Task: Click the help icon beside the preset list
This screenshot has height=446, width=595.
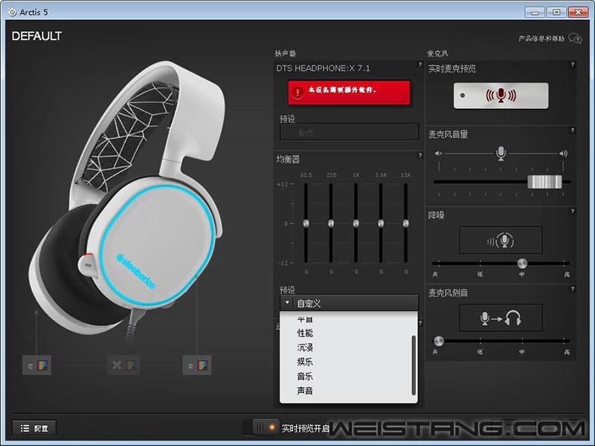Action: [420, 323]
